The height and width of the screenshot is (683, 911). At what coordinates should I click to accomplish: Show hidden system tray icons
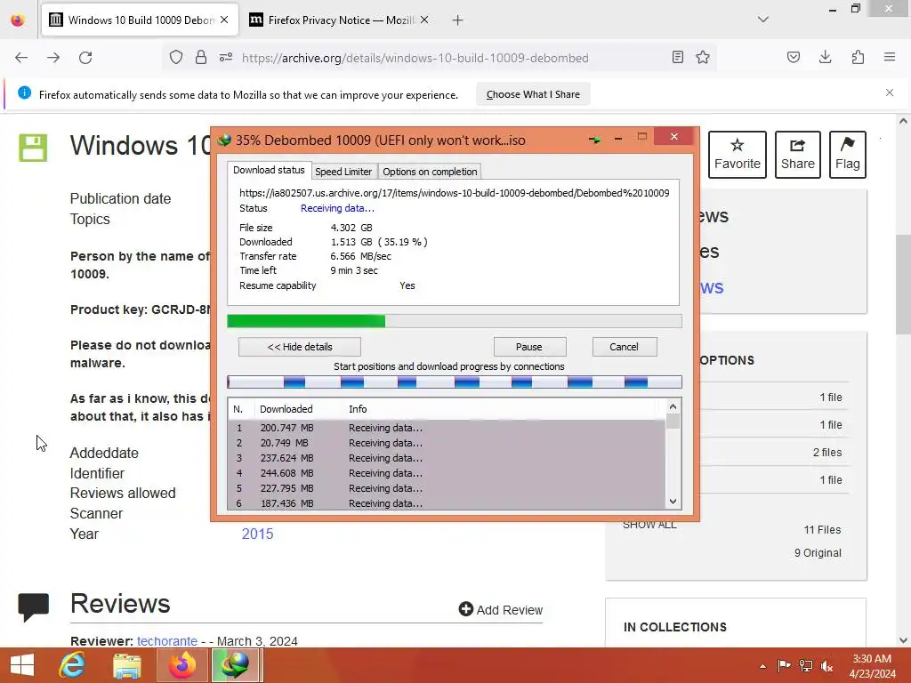(x=762, y=666)
